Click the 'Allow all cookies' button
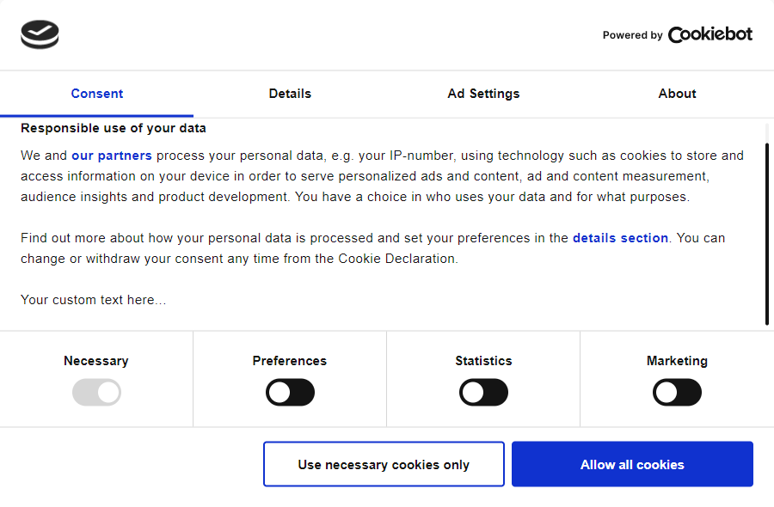Screen dimensions: 774x507 [632, 464]
